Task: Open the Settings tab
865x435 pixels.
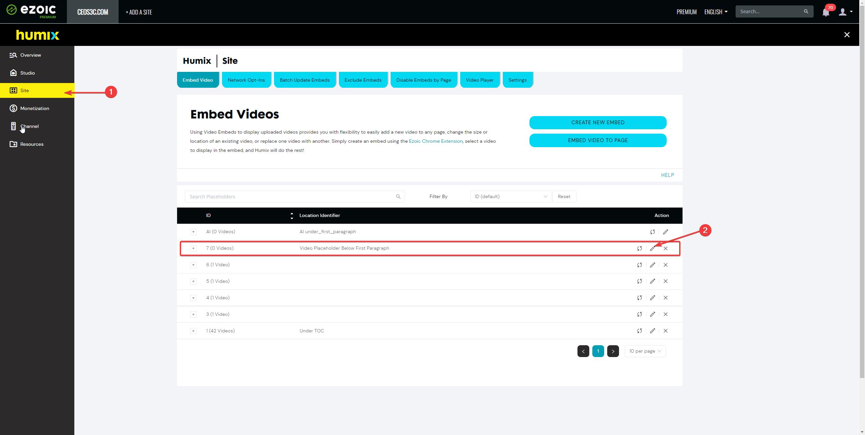Action: click(517, 80)
